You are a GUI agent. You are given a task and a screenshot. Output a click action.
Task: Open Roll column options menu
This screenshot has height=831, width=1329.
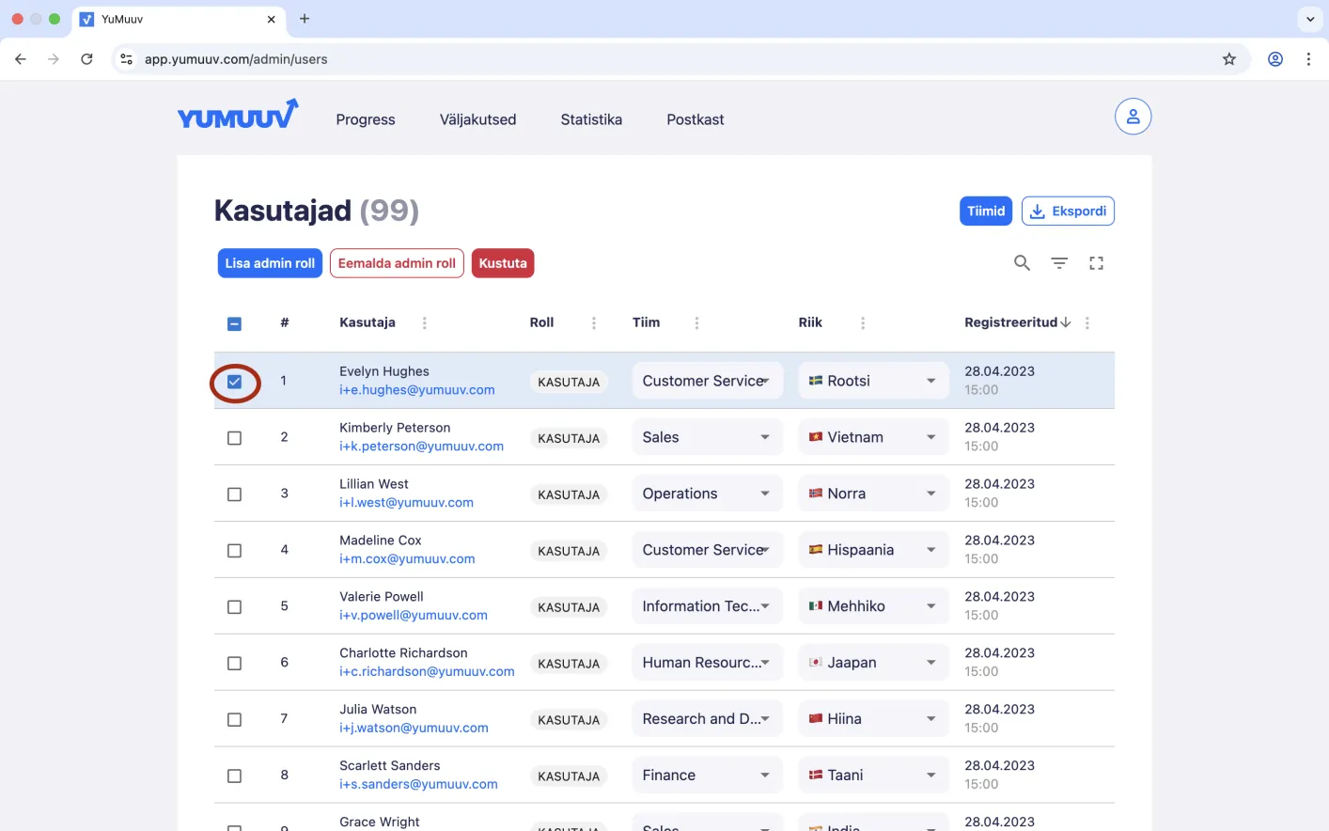click(594, 323)
